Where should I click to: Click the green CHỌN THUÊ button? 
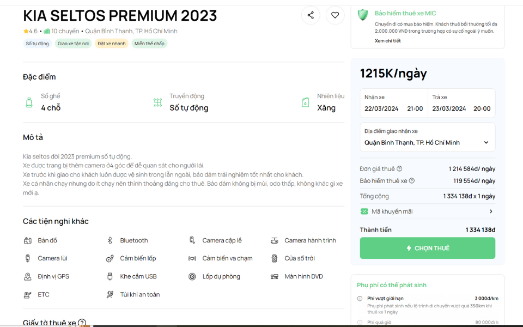427,248
